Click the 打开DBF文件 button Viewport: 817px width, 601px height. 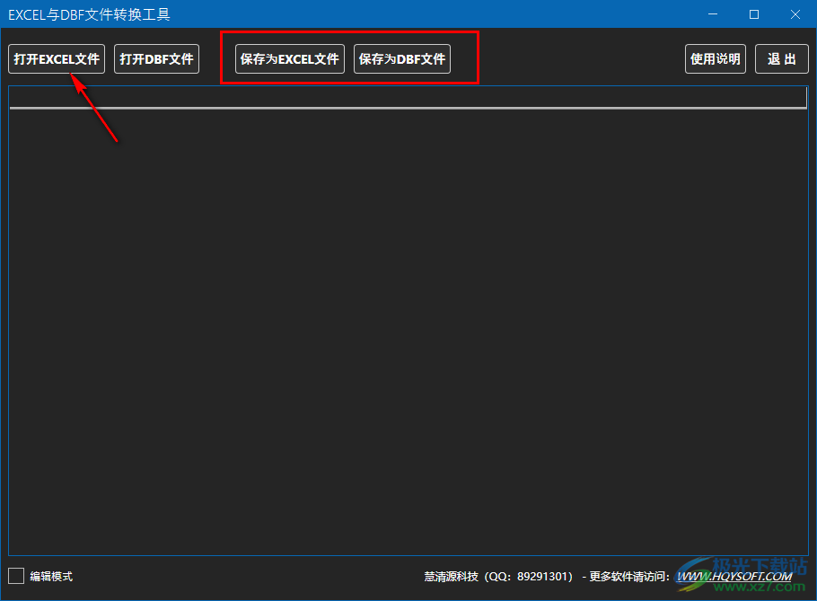tap(156, 59)
